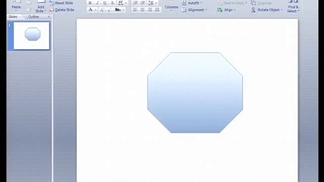The image size is (324, 182).
Task: Click the Copy icon beside Paste
Action: pyautogui.click(x=28, y=3)
